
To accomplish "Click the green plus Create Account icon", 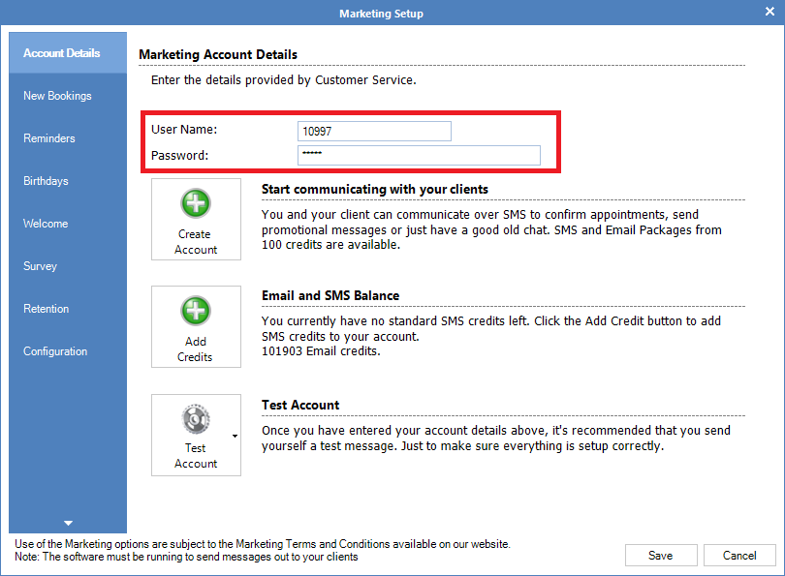I will pos(197,204).
